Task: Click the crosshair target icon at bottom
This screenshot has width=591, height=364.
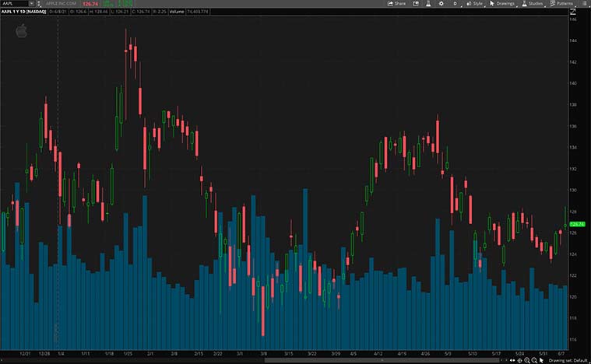Action: pos(520,361)
